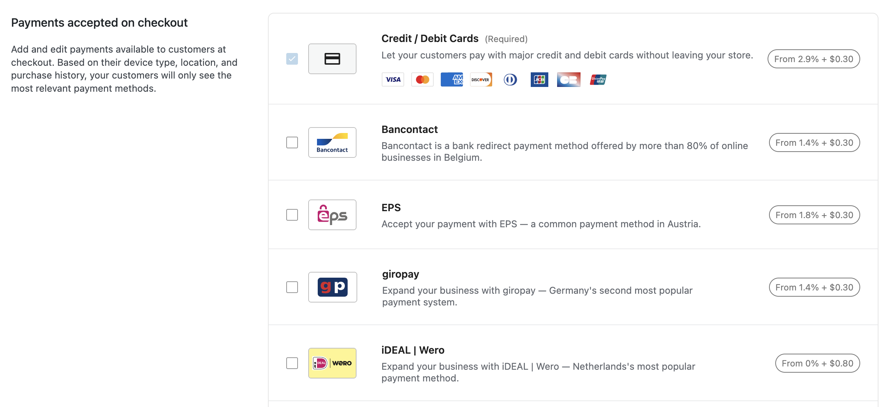The width and height of the screenshot is (888, 407).
Task: Click the Cartes Bancaires logo
Action: point(568,80)
